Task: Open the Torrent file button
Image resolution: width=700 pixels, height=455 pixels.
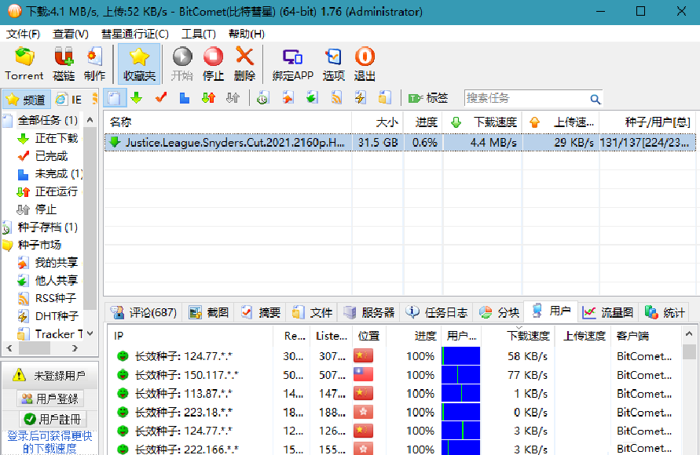Action: click(x=24, y=64)
